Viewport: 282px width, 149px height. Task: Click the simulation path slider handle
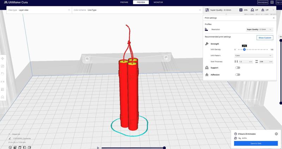(x=164, y=148)
